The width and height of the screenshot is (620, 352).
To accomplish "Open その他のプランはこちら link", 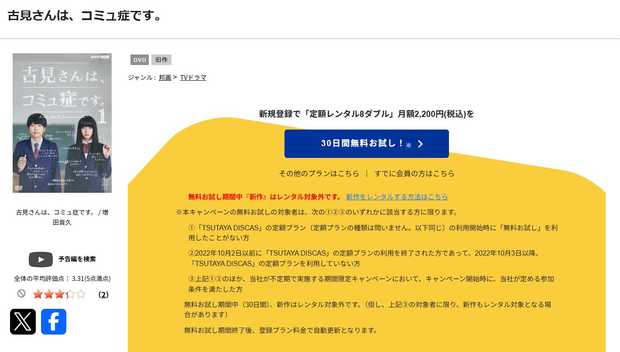I will 319,174.
